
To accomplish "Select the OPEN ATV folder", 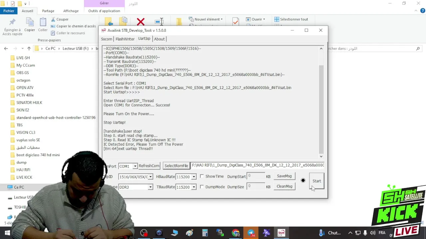I will [x=25, y=88].
